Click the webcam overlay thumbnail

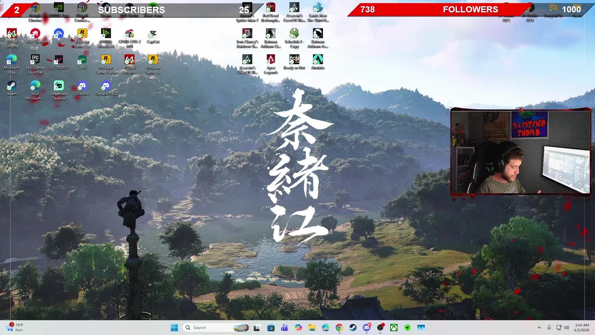(521, 152)
